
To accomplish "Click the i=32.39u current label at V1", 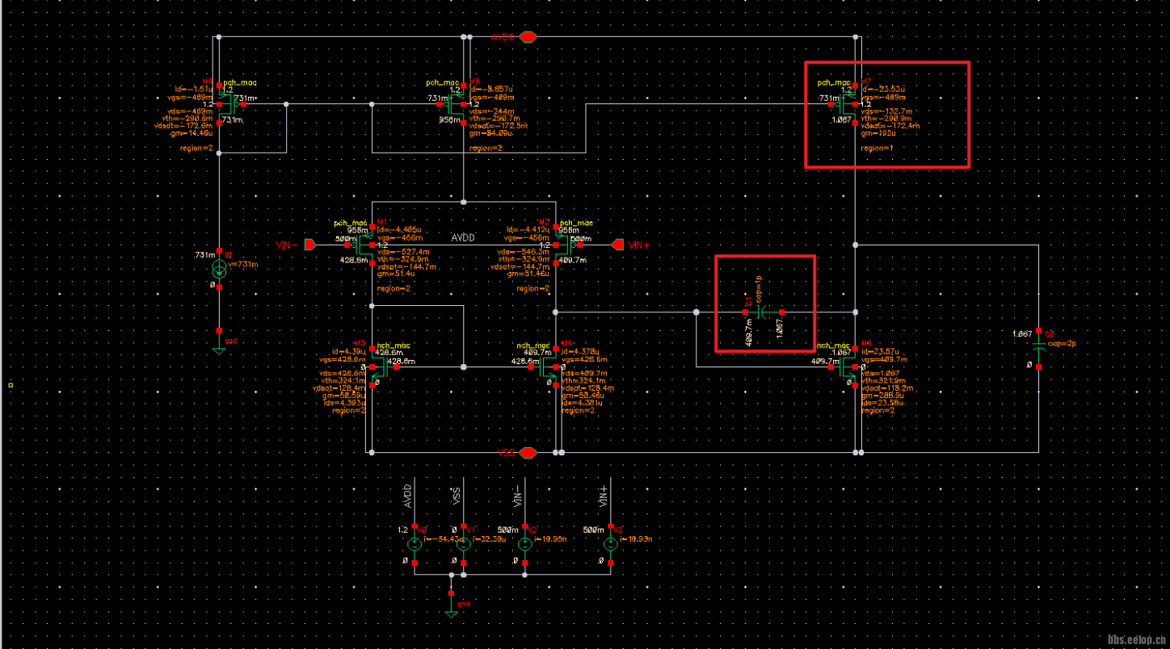I will [x=488, y=538].
